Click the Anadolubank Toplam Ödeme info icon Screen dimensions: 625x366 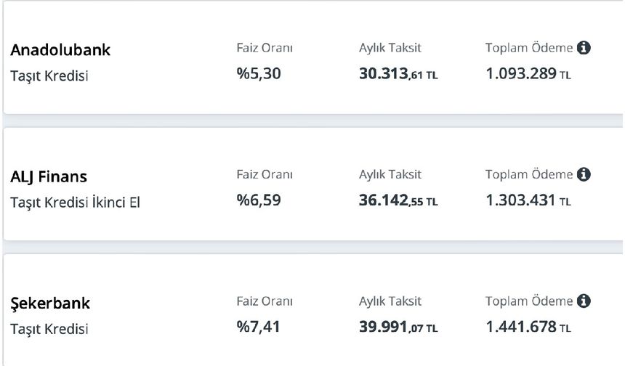click(x=584, y=48)
